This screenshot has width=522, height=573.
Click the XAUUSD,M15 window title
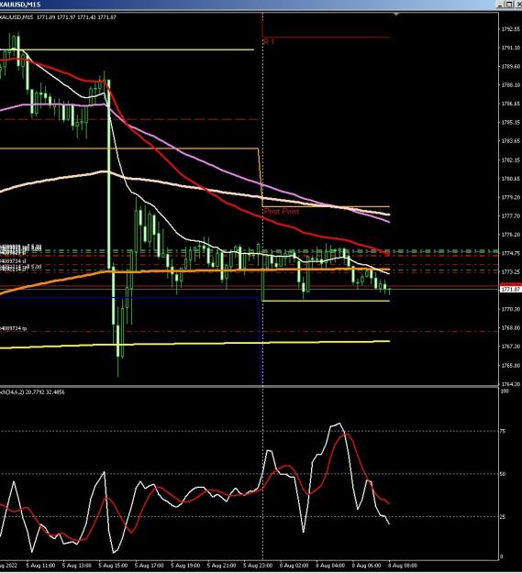[20, 5]
